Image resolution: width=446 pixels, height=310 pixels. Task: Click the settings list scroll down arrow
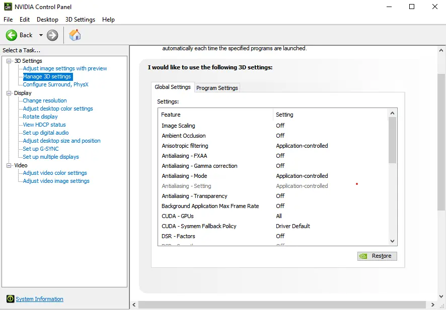393,241
